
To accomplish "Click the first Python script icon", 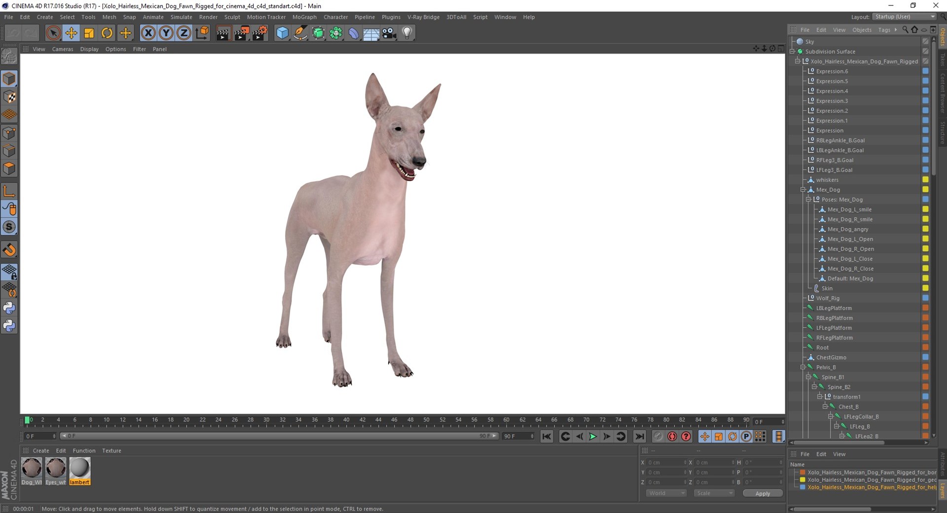I will coord(9,308).
